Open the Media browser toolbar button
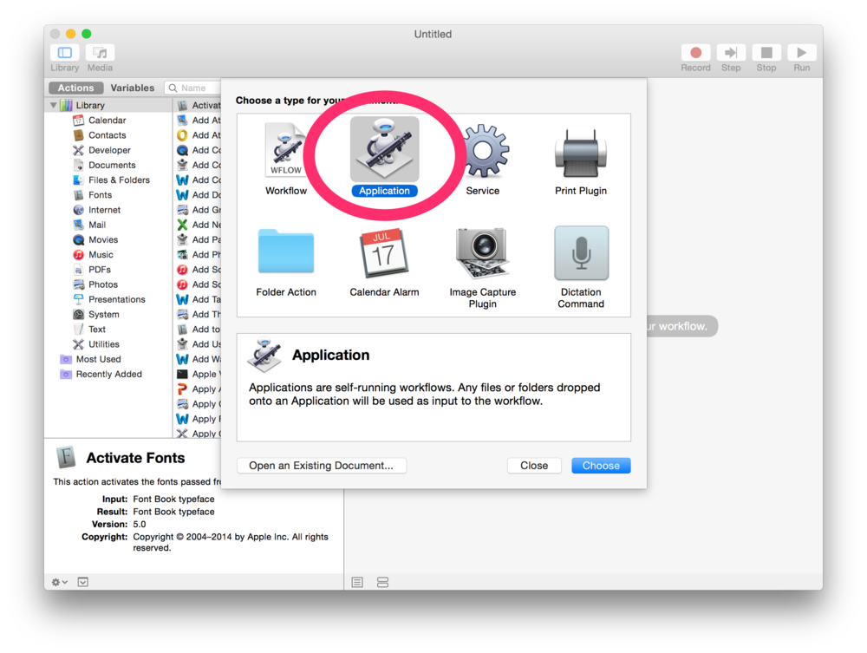The image size is (867, 653). click(100, 53)
